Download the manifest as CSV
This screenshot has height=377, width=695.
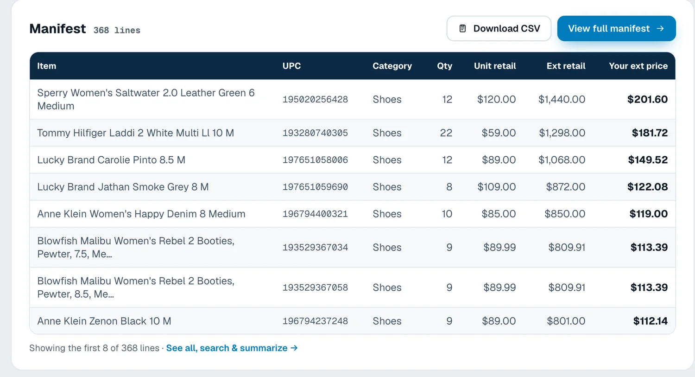pos(499,29)
